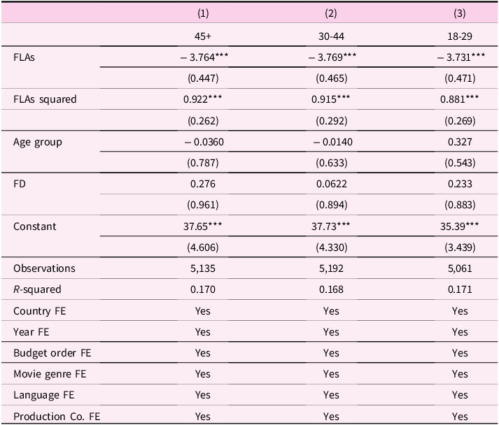Click the Country FE row label

point(39,311)
